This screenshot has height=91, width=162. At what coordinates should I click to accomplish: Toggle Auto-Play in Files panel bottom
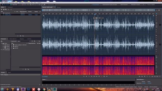pos(23,36)
